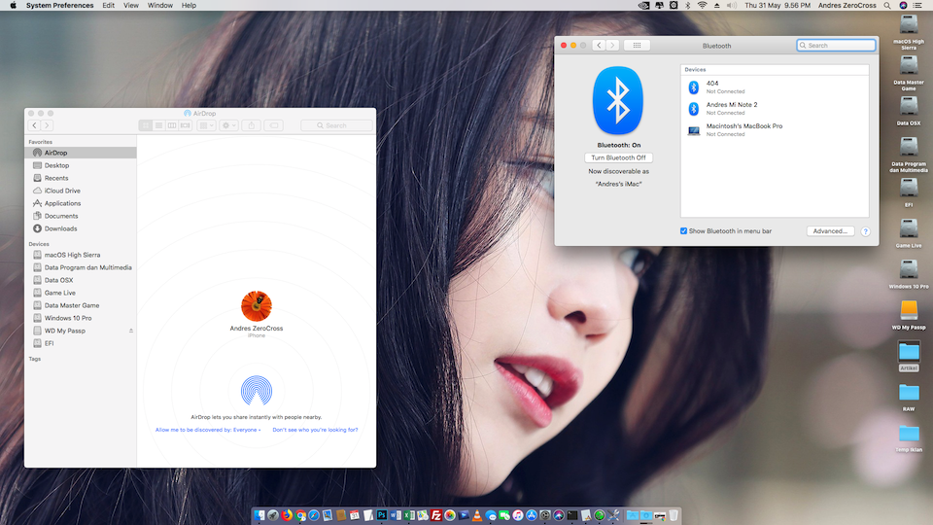The width and height of the screenshot is (933, 525).
Task: Uncheck Show Bluetooth in menu bar
Action: tap(684, 230)
